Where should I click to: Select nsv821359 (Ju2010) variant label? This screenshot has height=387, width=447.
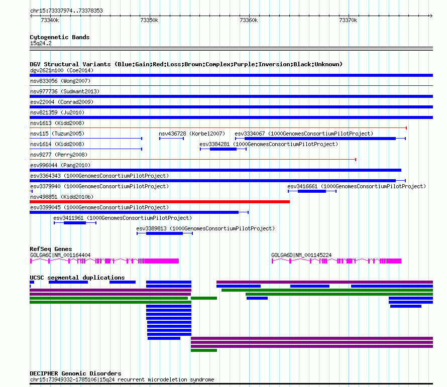pos(57,112)
